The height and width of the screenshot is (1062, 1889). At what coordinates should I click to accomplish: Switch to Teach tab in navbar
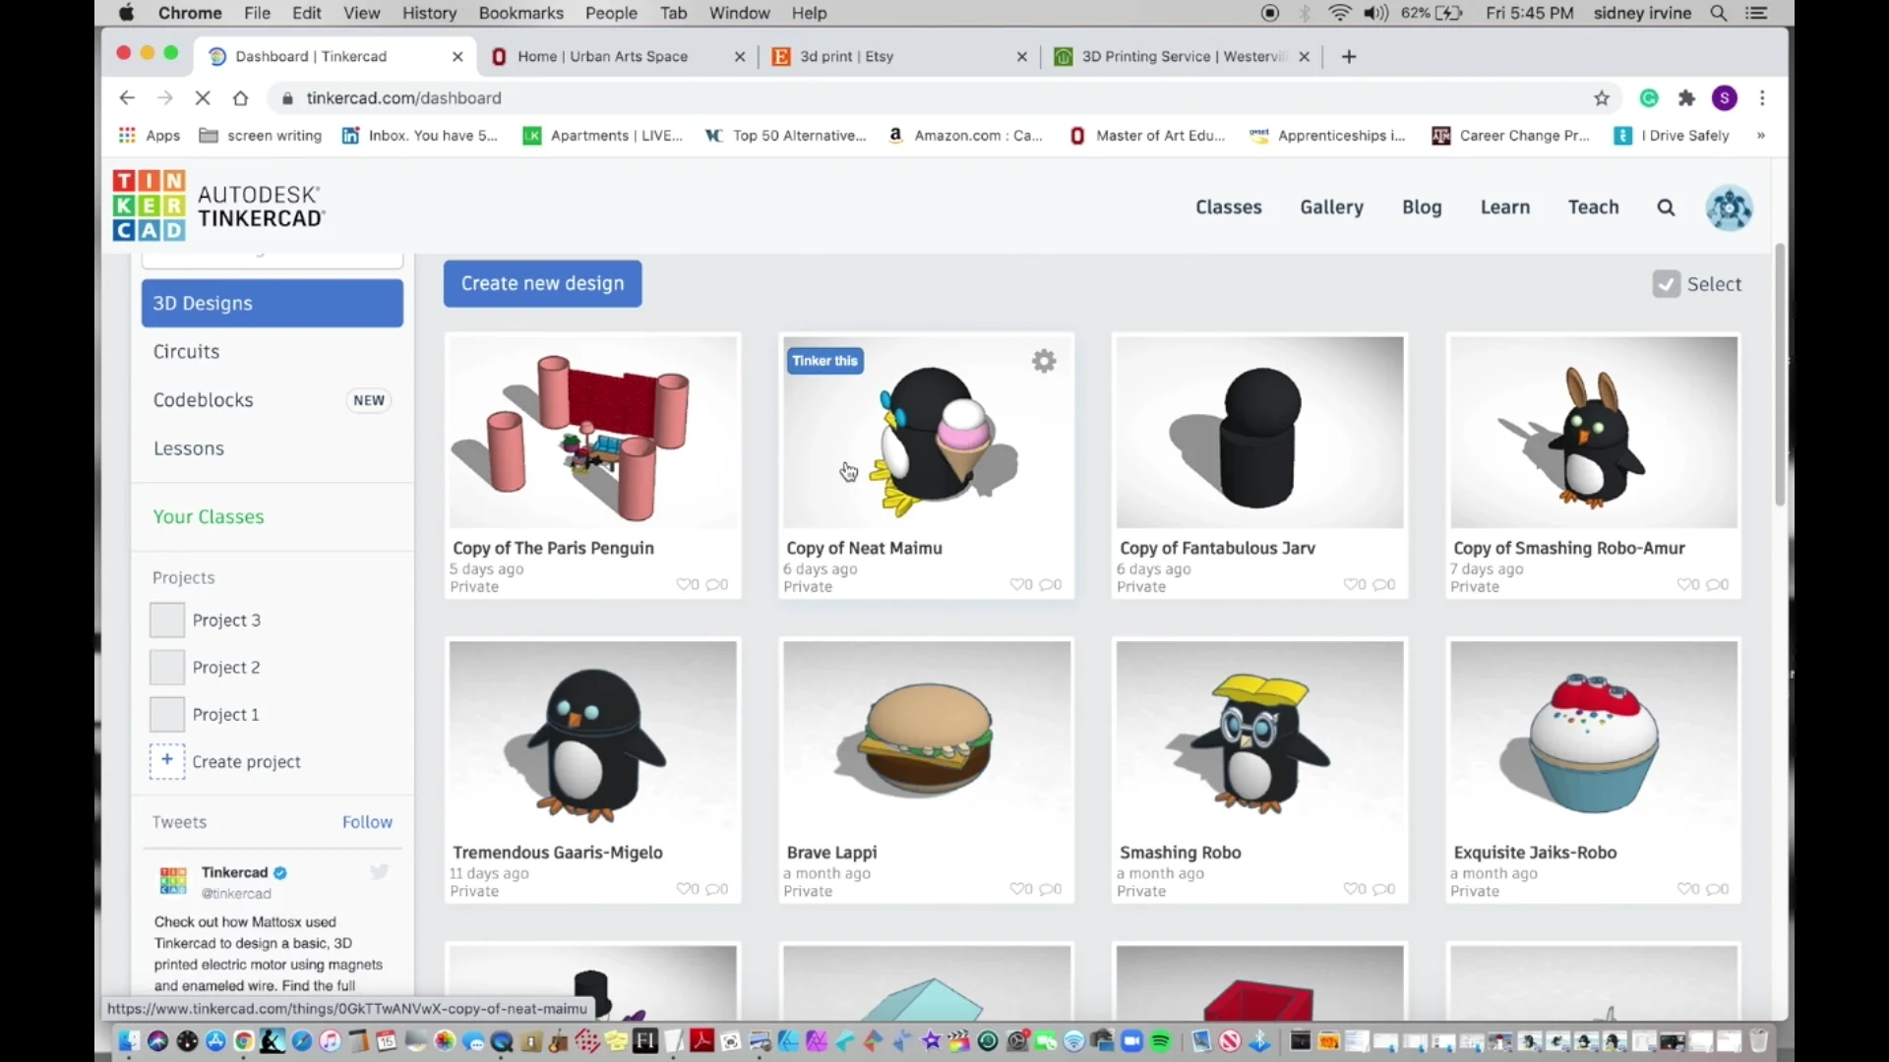1593,206
